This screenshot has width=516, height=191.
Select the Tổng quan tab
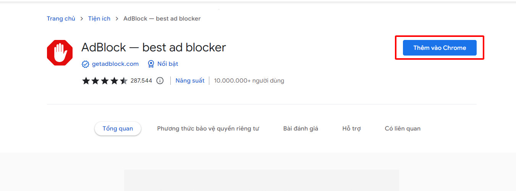point(118,129)
